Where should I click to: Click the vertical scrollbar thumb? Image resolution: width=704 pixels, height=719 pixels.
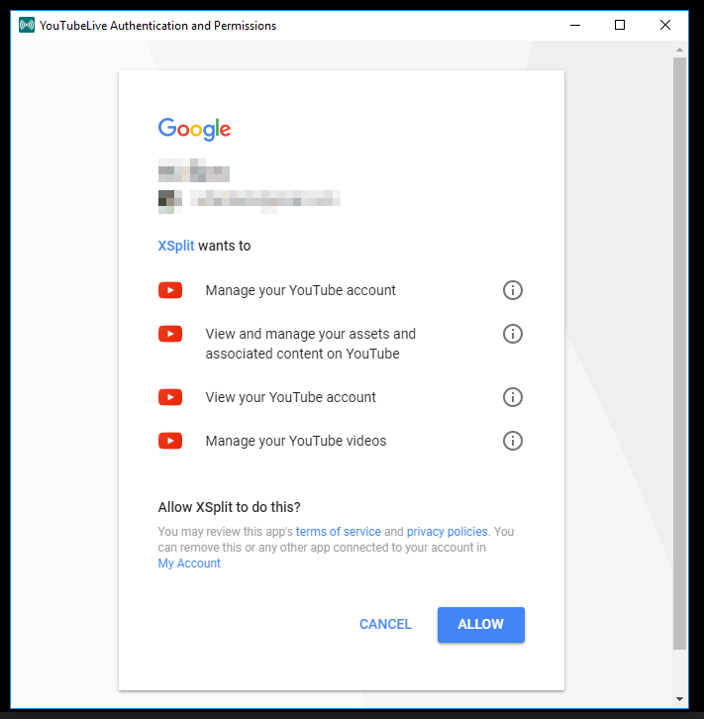coord(679,354)
